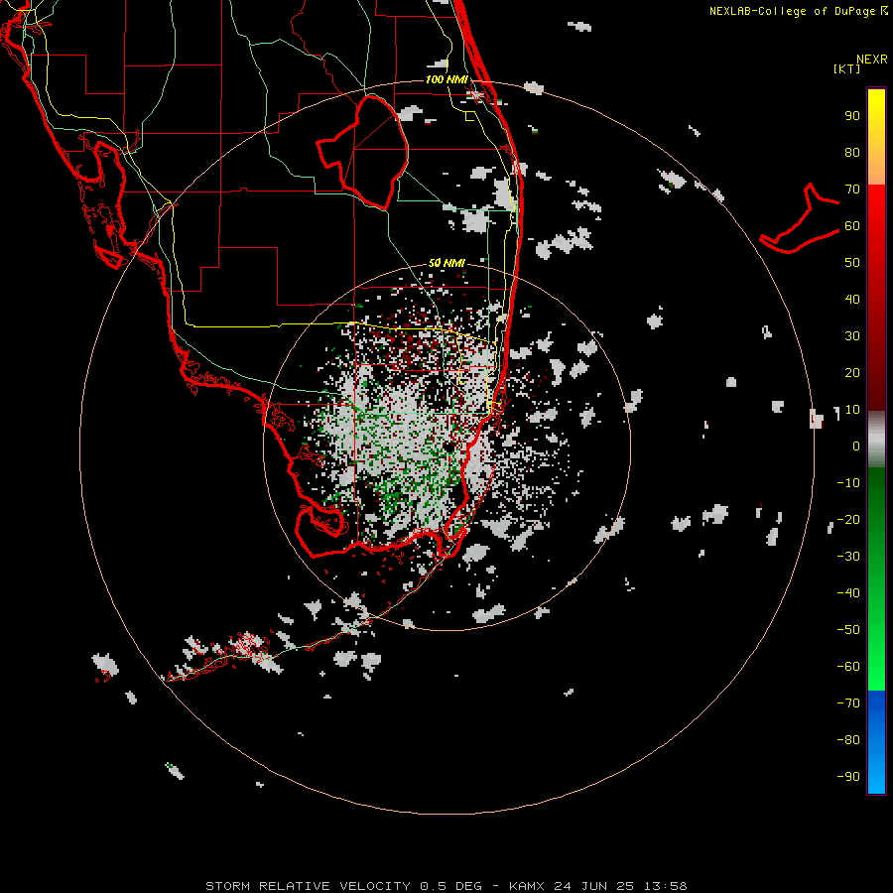This screenshot has width=893, height=893.
Task: Select the -10 value on the velocity scale
Action: tap(848, 483)
